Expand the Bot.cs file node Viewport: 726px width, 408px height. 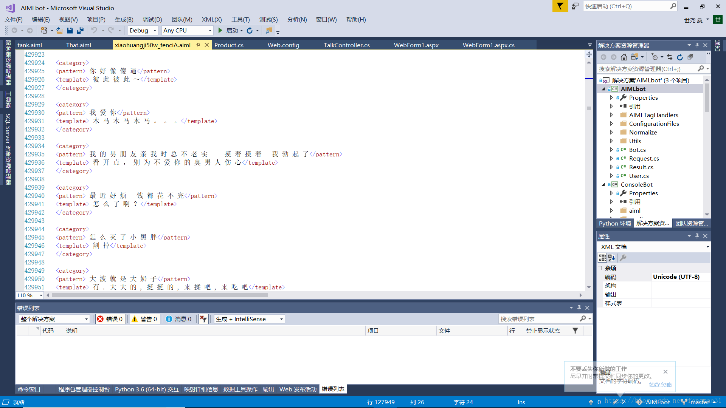611,150
